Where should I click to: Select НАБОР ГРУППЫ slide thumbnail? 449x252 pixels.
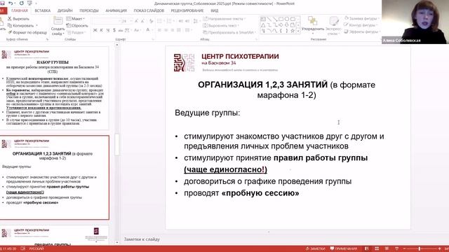pyautogui.click(x=54, y=88)
